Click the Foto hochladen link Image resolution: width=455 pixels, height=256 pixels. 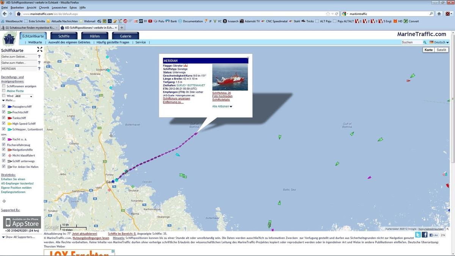(x=222, y=96)
